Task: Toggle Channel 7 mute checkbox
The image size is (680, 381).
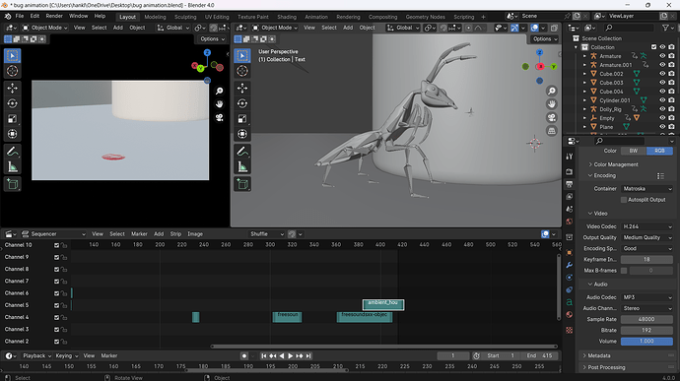Action: (56, 282)
